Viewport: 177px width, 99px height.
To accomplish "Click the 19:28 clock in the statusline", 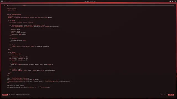I will 171,95.
